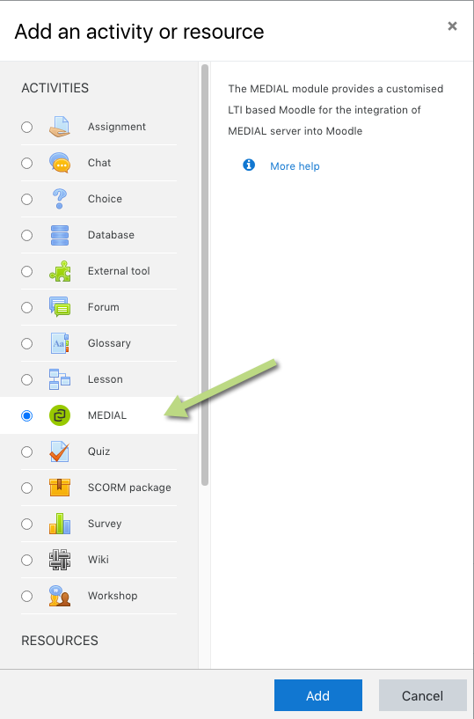Image resolution: width=474 pixels, height=719 pixels.
Task: Click the Chat label text
Action: (99, 163)
